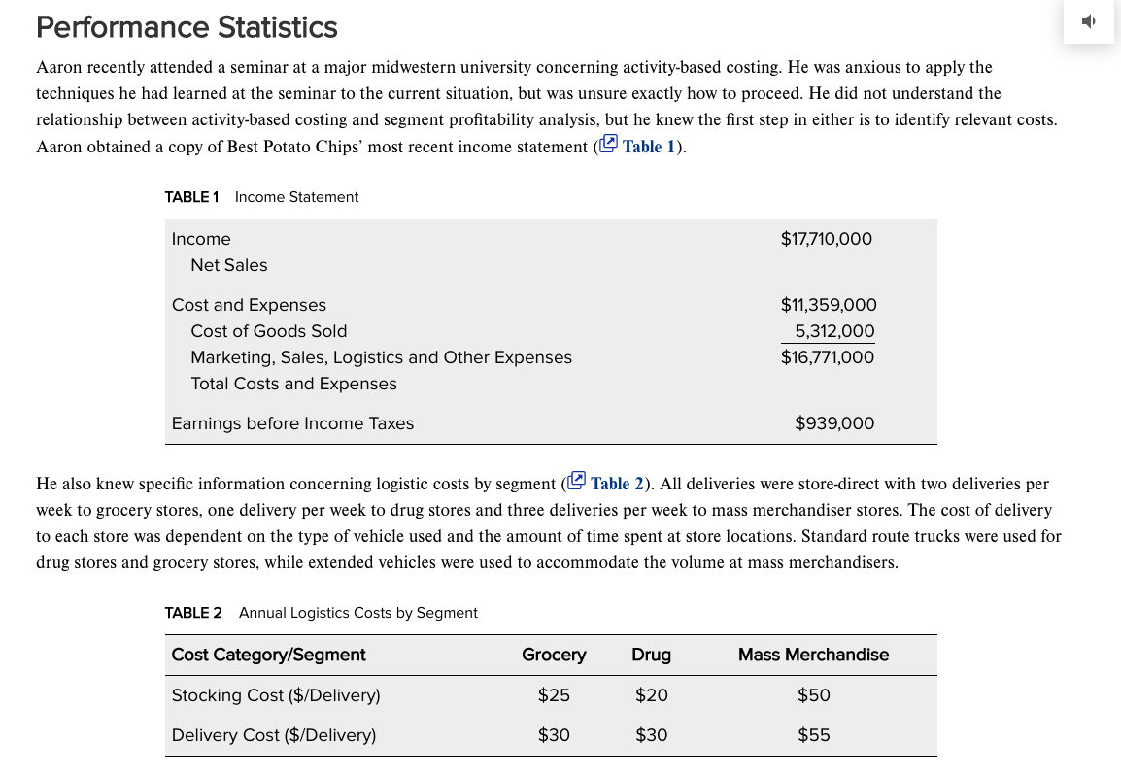Open the Table 1 link

(649, 147)
